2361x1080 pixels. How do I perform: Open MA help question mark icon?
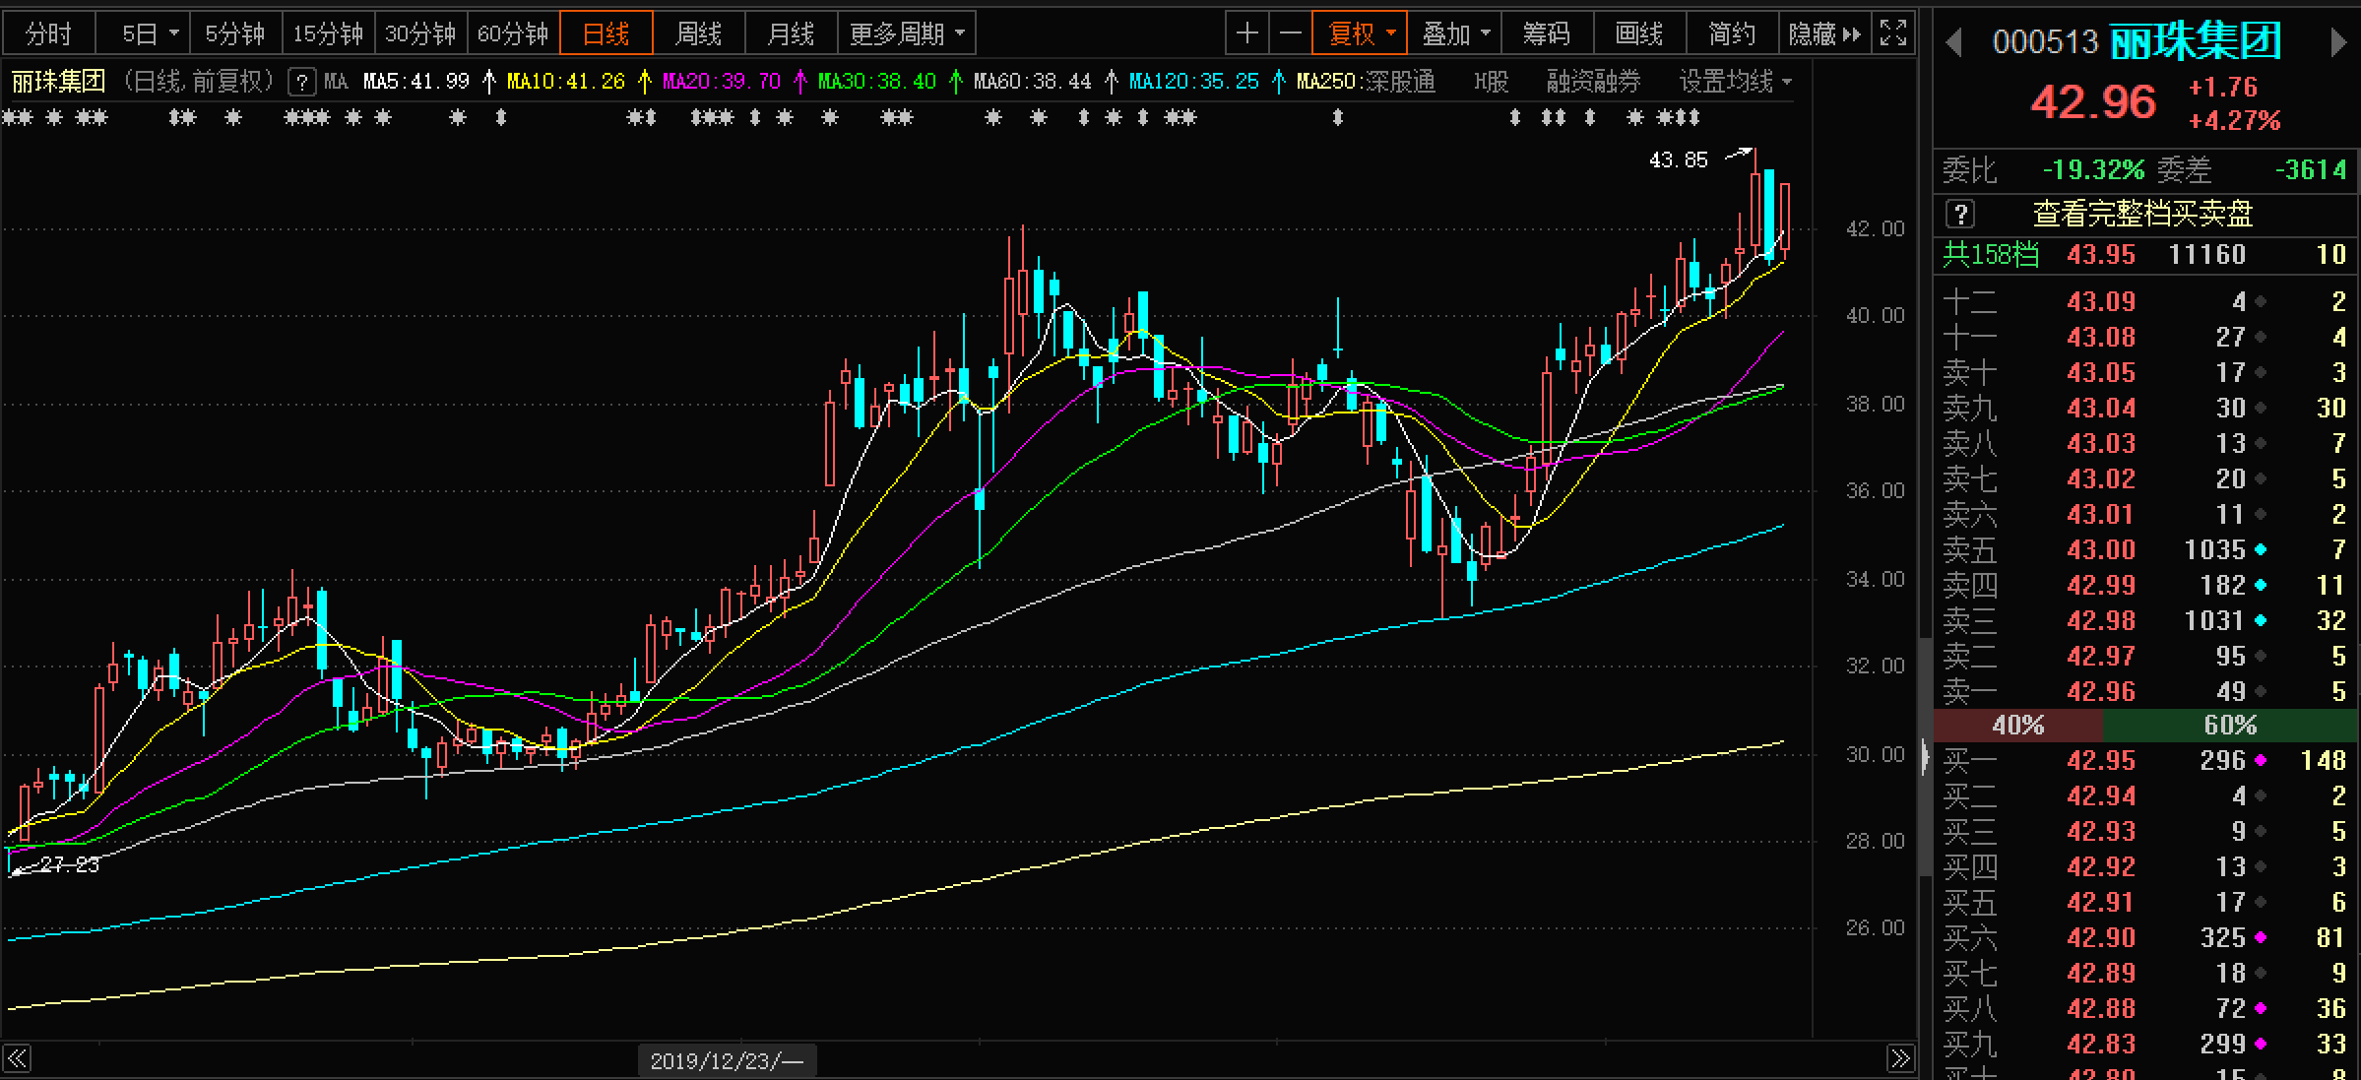(x=301, y=82)
